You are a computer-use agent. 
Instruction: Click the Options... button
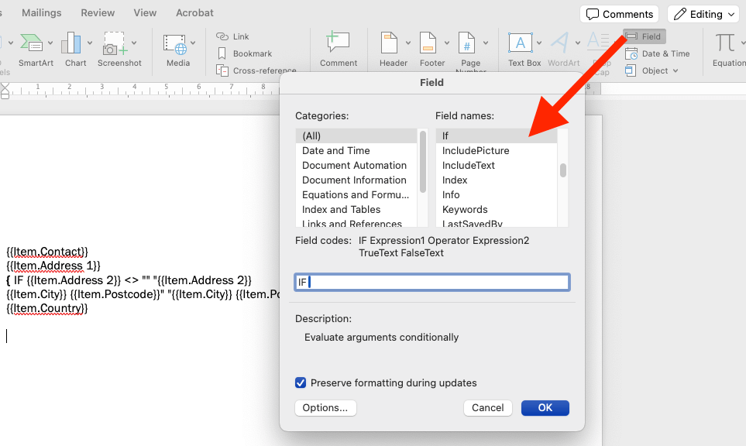tap(325, 408)
